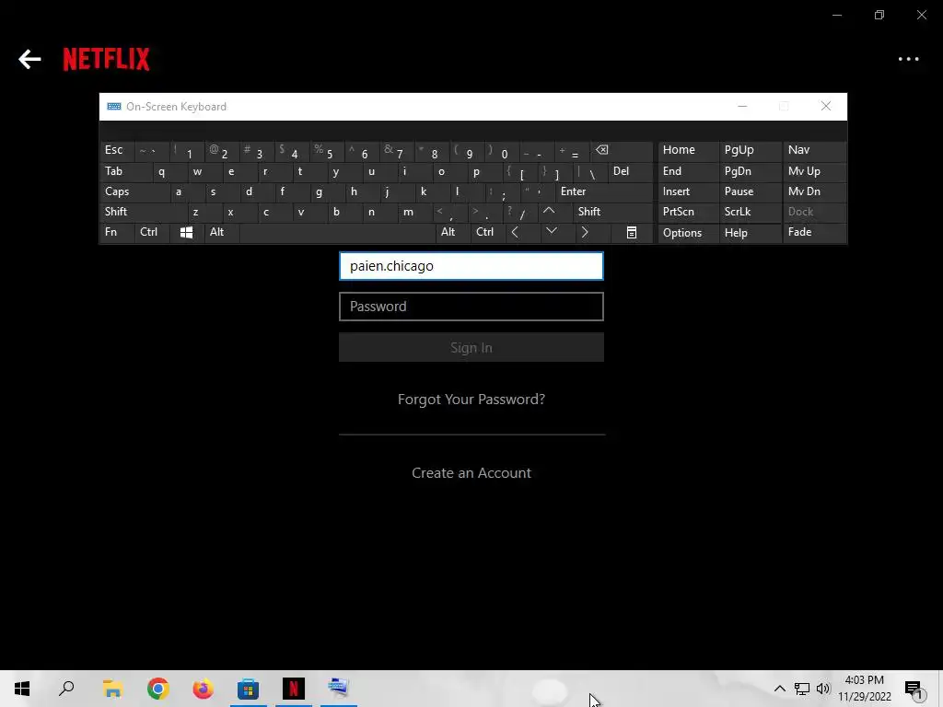Click the spacebar on the keyboard
Viewport: 943px width, 707px height.
click(337, 232)
